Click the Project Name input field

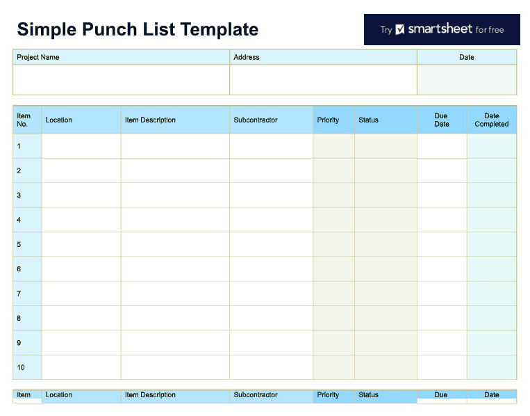tap(121, 79)
